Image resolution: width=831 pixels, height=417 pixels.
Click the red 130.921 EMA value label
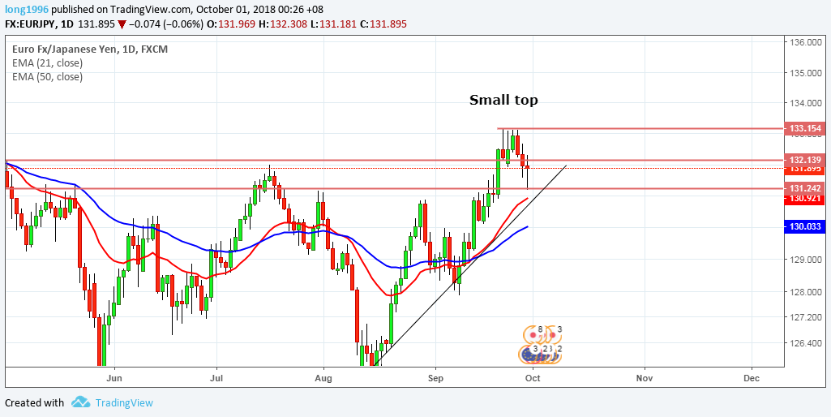(805, 199)
